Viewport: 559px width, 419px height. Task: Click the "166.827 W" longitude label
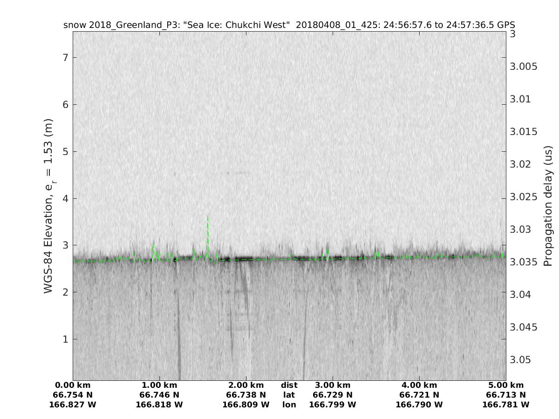pyautogui.click(x=73, y=405)
